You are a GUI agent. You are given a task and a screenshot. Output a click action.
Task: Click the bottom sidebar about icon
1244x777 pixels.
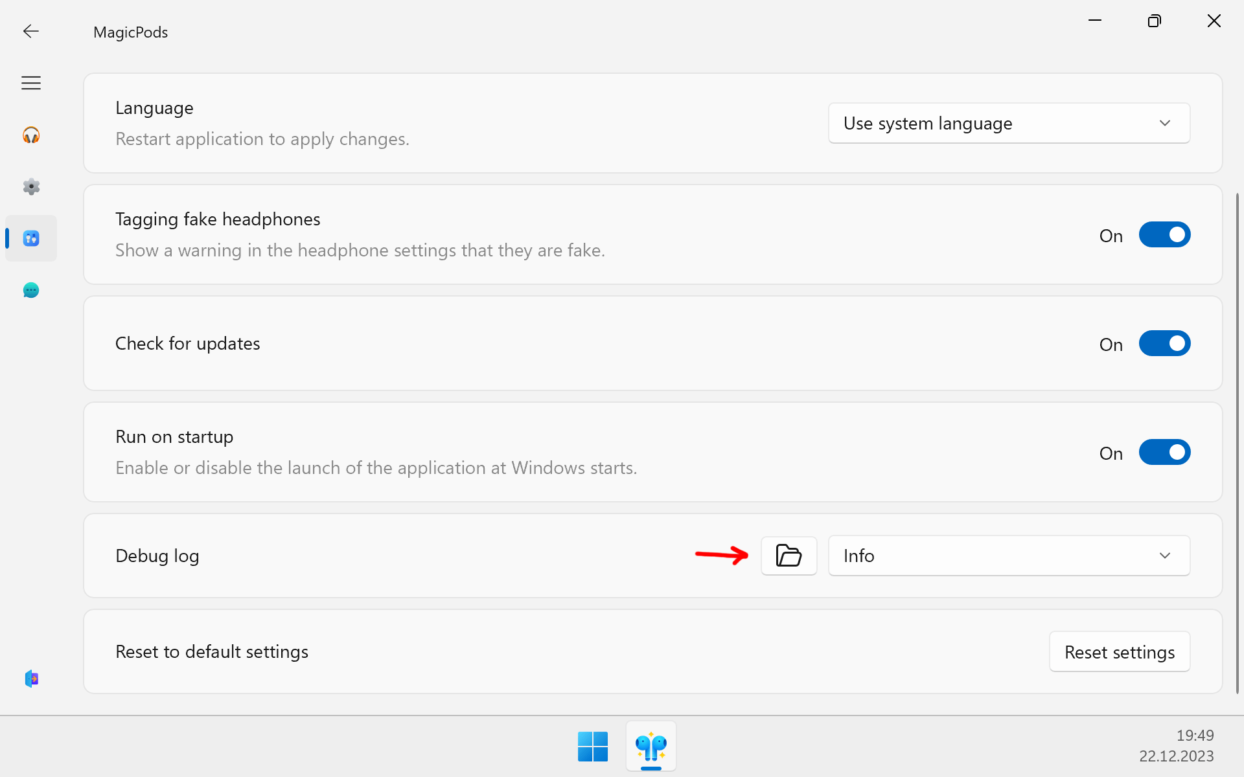point(30,679)
